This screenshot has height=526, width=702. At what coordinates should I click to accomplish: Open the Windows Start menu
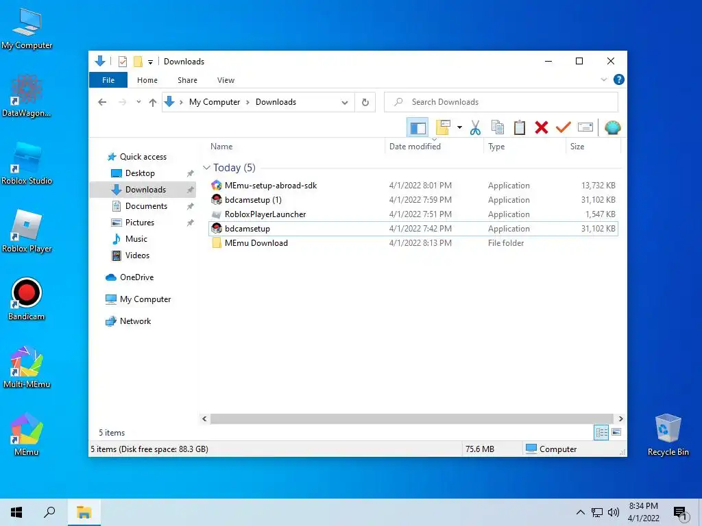tap(16, 512)
